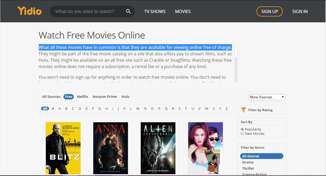This screenshot has width=326, height=176.
Task: Click the SIGN UP button
Action: (269, 11)
